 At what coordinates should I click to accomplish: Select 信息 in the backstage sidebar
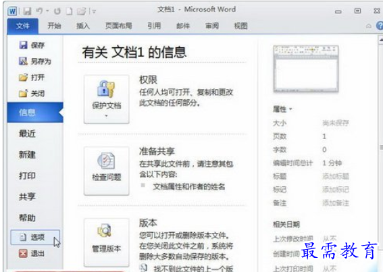pos(35,112)
